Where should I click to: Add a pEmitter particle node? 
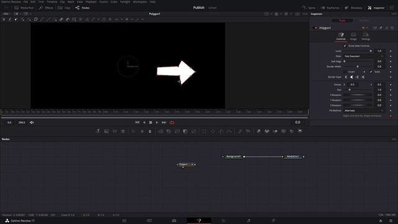(240, 131)
